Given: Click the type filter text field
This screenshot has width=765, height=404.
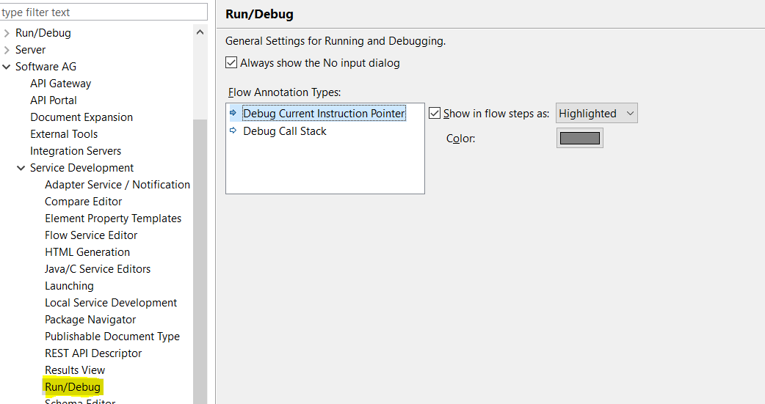Looking at the screenshot, I should 104,12.
